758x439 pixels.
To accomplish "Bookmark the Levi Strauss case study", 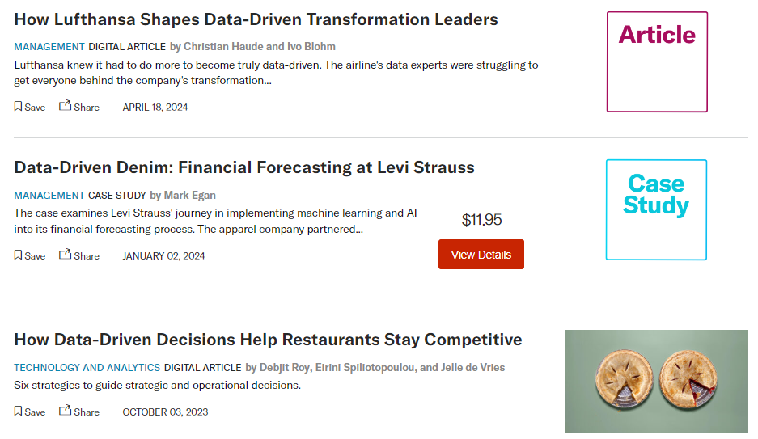I will (x=19, y=255).
